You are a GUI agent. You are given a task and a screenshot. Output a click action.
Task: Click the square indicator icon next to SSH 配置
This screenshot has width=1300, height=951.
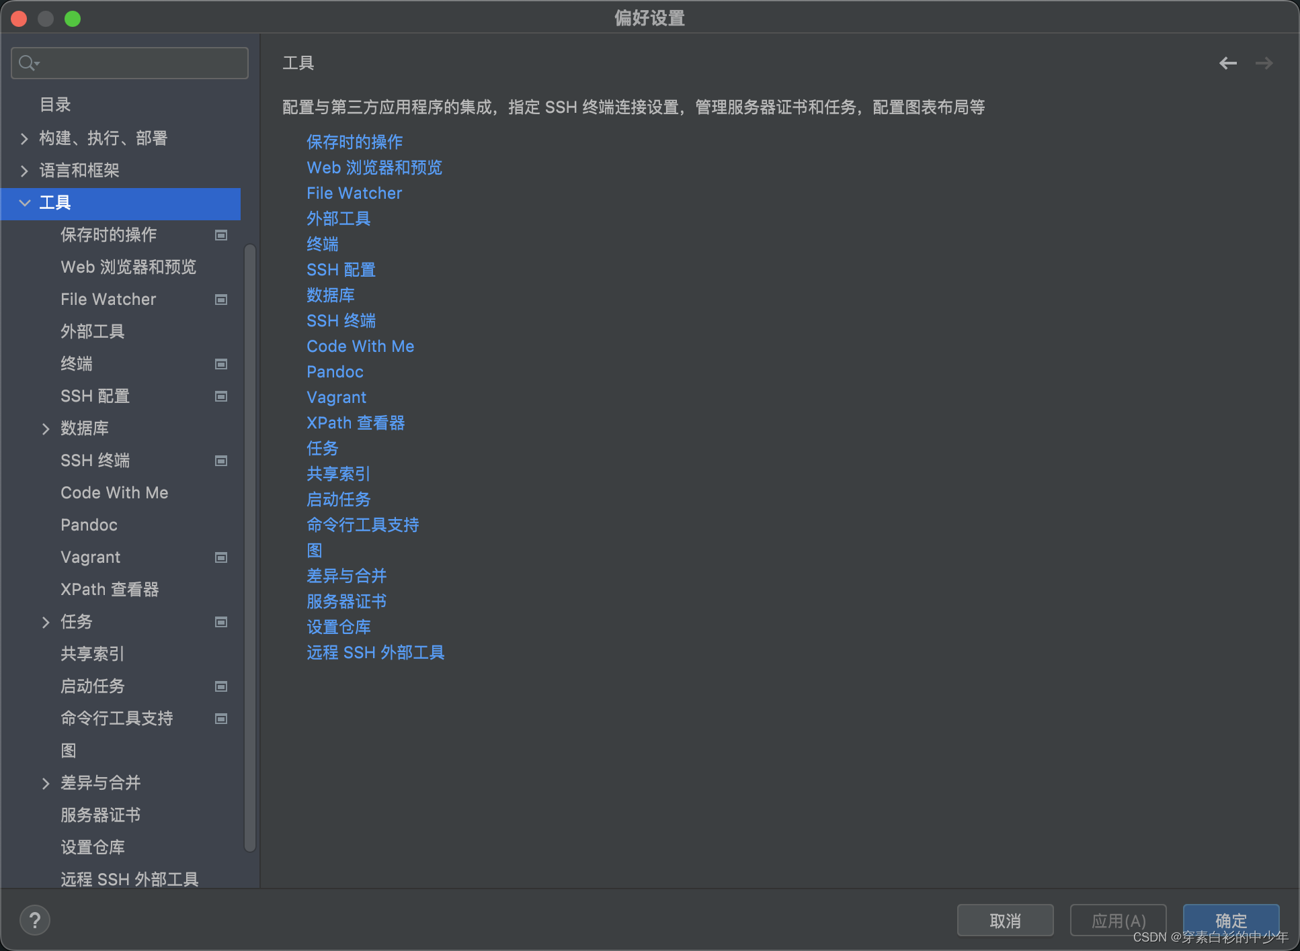pos(220,396)
